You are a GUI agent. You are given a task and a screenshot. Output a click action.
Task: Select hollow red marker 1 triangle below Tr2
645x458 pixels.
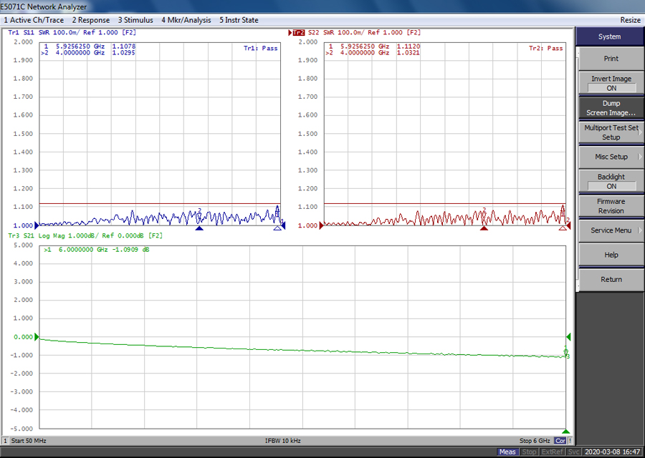563,228
